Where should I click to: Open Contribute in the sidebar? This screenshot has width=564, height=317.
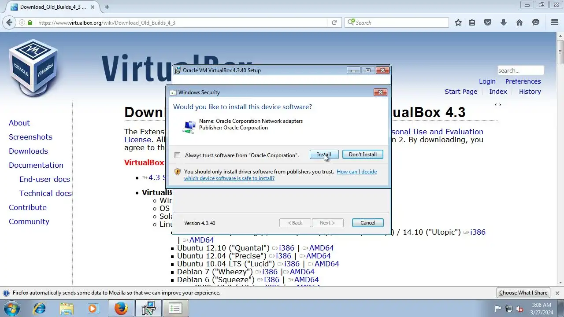28,207
